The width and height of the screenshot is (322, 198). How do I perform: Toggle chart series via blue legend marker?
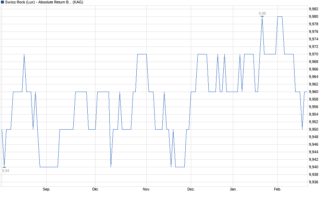pos(3,3)
